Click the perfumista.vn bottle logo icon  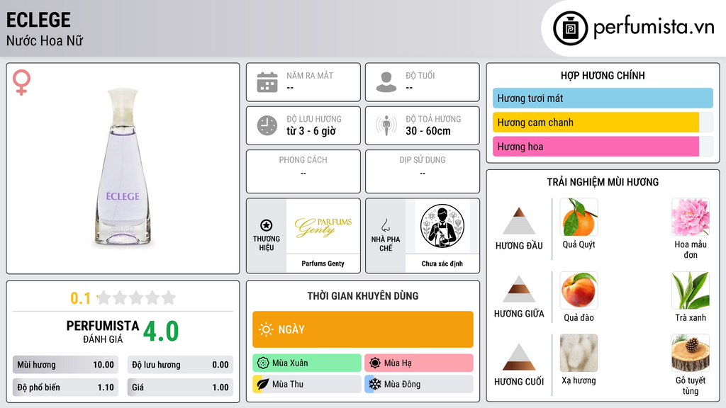coord(570,28)
